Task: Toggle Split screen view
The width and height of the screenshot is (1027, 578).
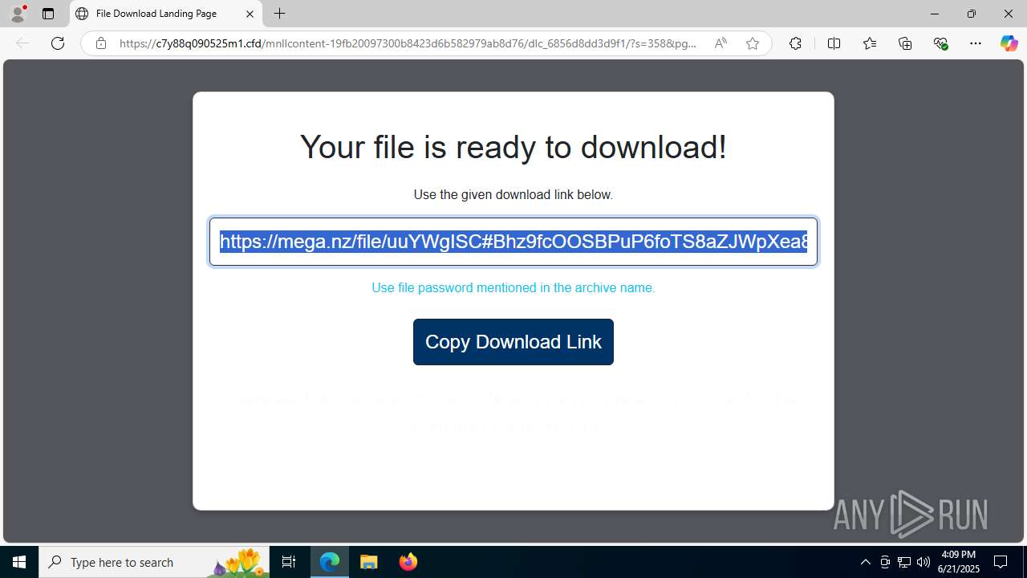Action: (834, 43)
